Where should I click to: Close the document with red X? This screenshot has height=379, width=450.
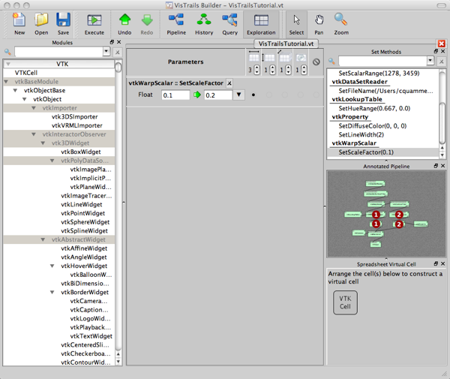coord(442,44)
